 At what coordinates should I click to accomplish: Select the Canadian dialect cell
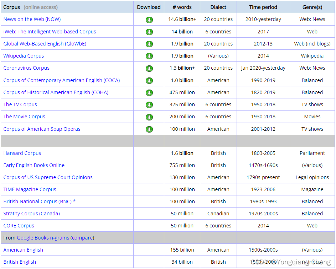[x=218, y=214]
